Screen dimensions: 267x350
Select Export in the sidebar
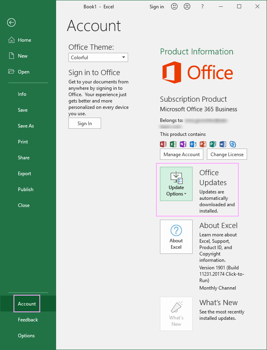(x=24, y=174)
